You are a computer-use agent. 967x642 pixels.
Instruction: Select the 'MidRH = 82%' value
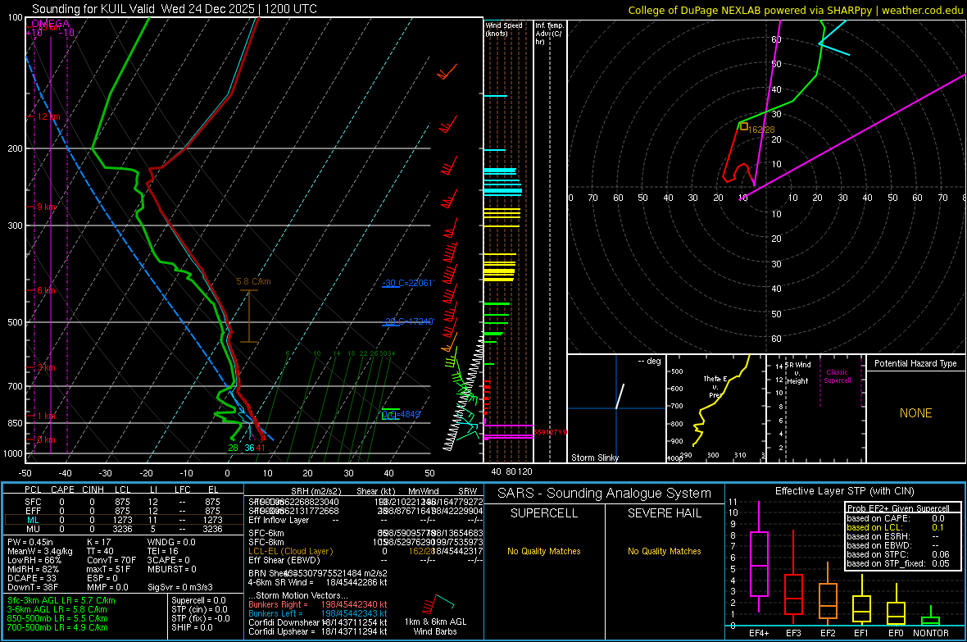[x=34, y=569]
